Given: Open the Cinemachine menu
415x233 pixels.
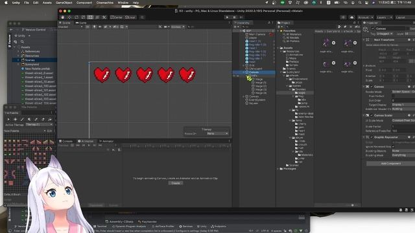Looking at the screenshot, I should pos(105,3).
